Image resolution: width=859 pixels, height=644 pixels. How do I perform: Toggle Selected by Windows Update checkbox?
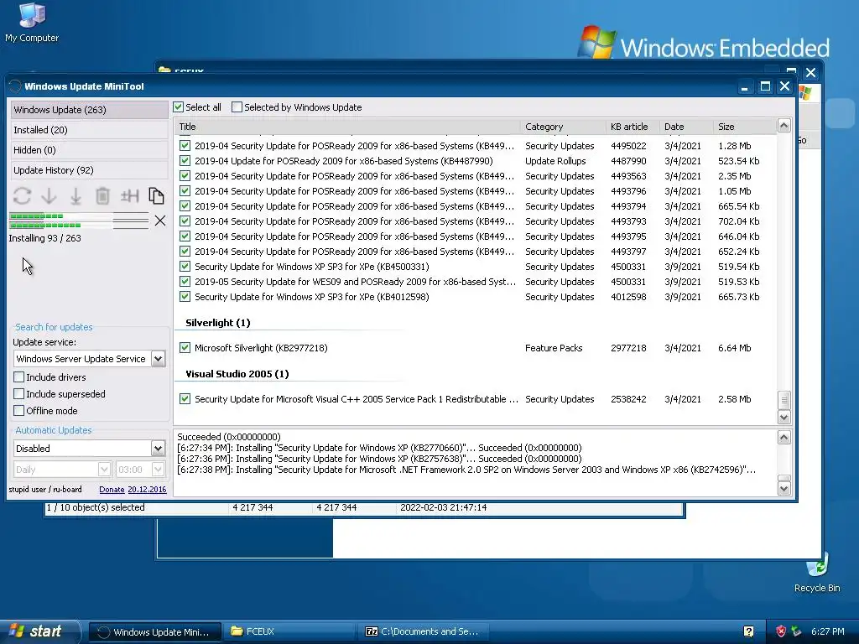click(237, 106)
